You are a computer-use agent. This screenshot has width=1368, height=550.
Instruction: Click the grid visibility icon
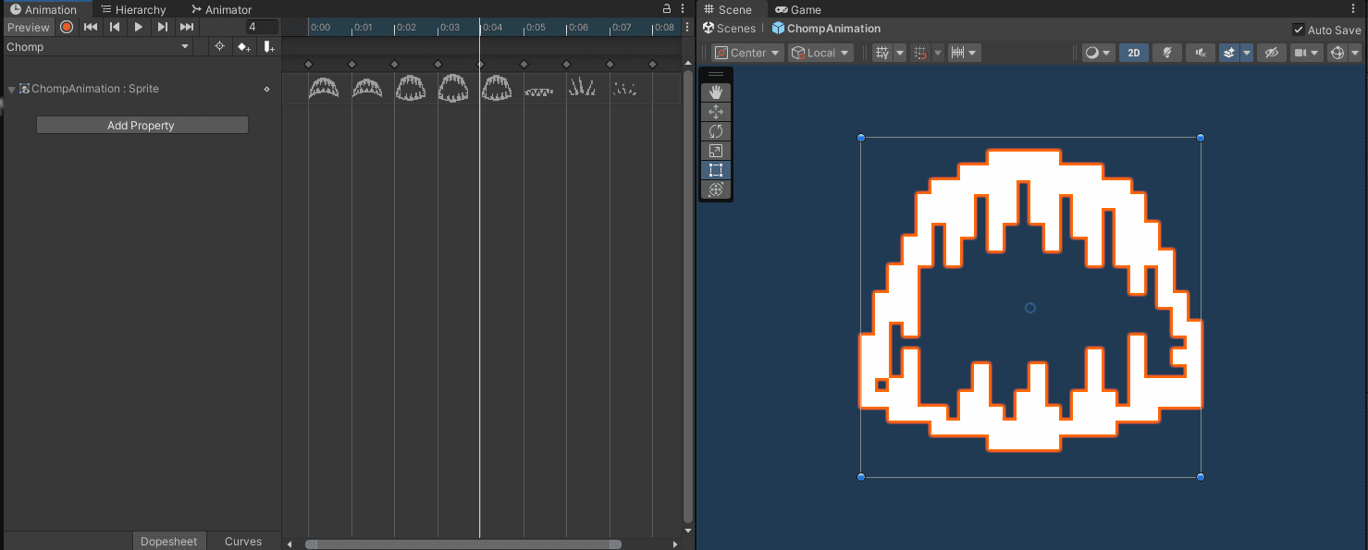tap(882, 53)
